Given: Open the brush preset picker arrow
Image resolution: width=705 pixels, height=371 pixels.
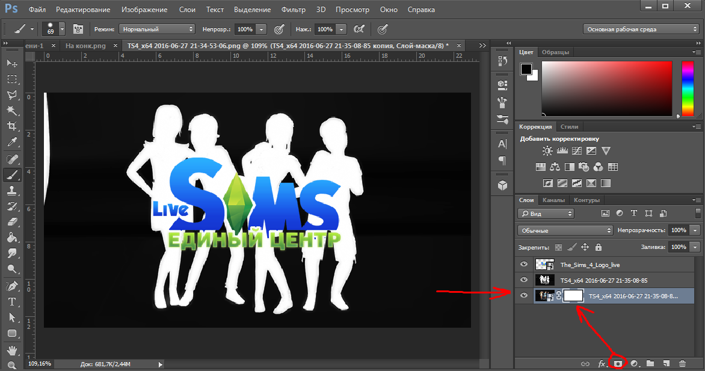Looking at the screenshot, I should (x=62, y=29).
